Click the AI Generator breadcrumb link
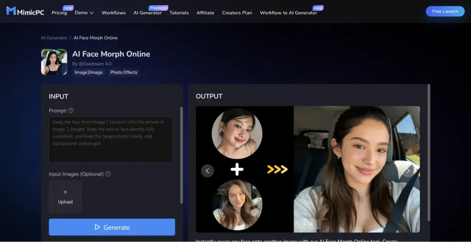The width and height of the screenshot is (471, 242). pyautogui.click(x=54, y=38)
